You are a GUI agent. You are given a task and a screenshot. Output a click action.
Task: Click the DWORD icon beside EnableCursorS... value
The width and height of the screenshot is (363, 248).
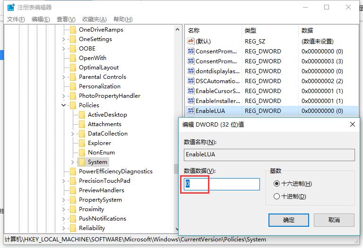[191, 91]
